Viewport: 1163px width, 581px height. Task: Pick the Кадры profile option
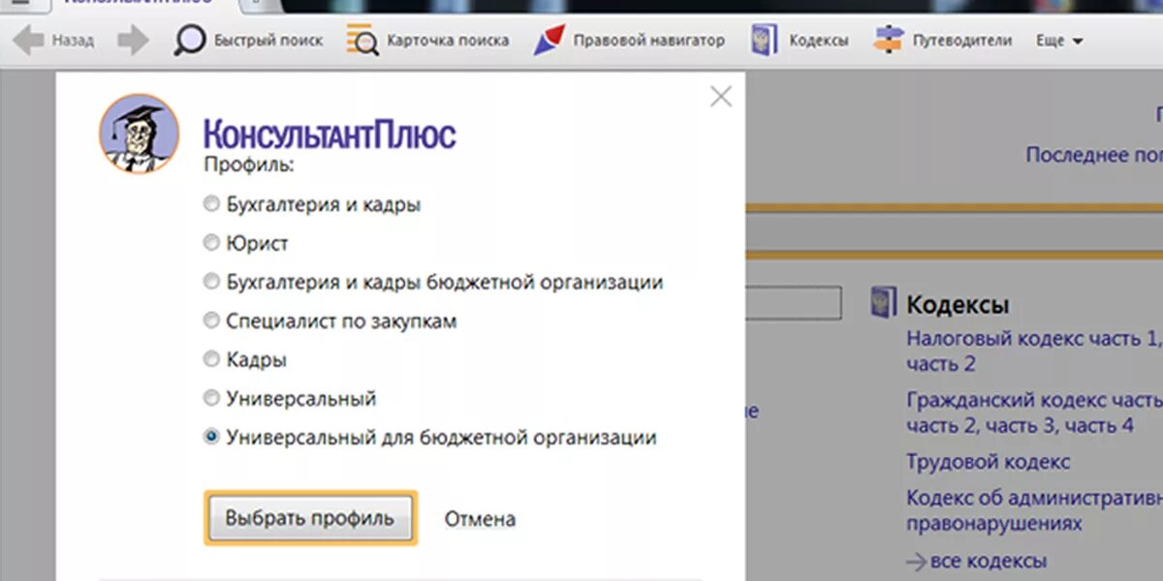pos(211,359)
